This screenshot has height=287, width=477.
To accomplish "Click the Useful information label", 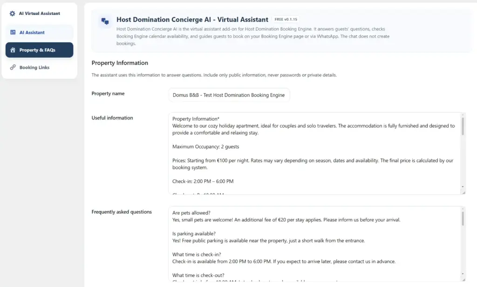I will 112,118.
